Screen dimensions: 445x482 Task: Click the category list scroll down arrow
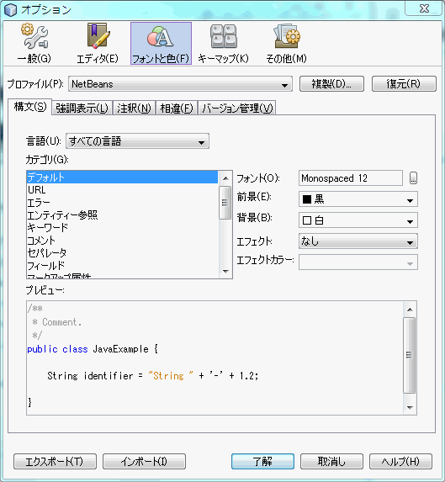coord(225,272)
